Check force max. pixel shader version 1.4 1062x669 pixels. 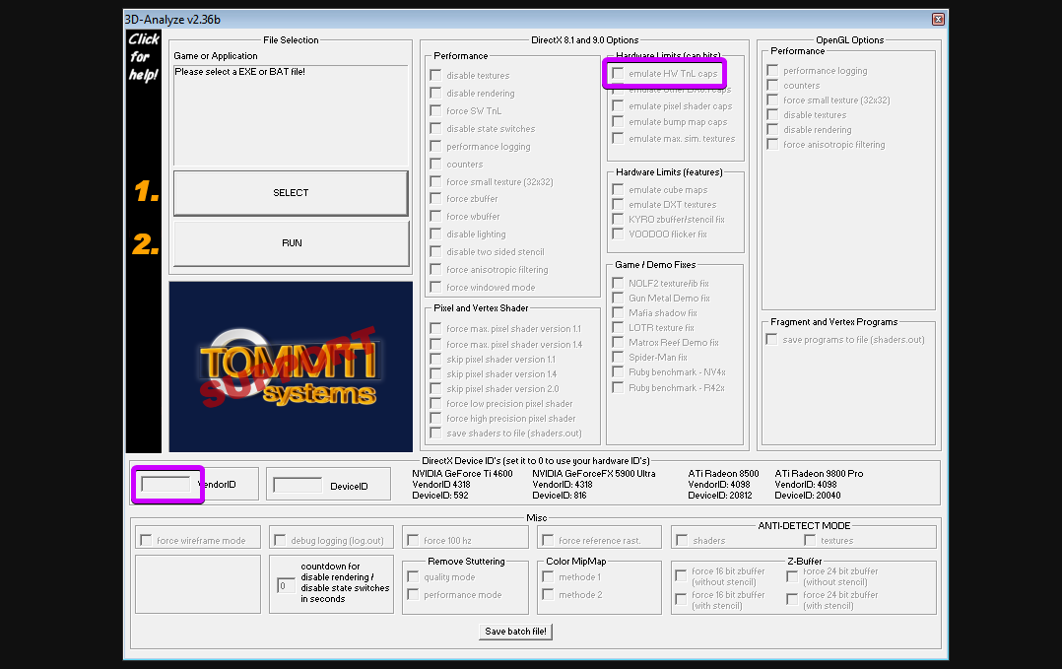[435, 344]
